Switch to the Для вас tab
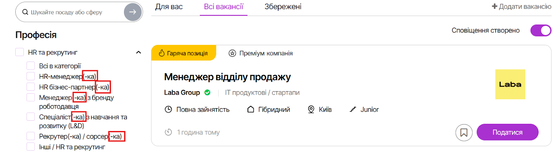The width and height of the screenshot is (557, 152). (x=169, y=7)
